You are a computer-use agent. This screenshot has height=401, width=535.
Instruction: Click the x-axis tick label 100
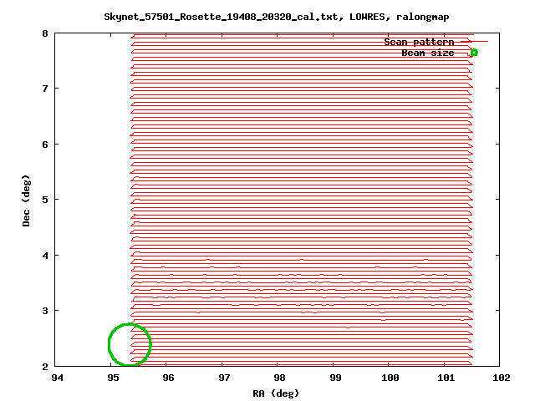point(390,378)
